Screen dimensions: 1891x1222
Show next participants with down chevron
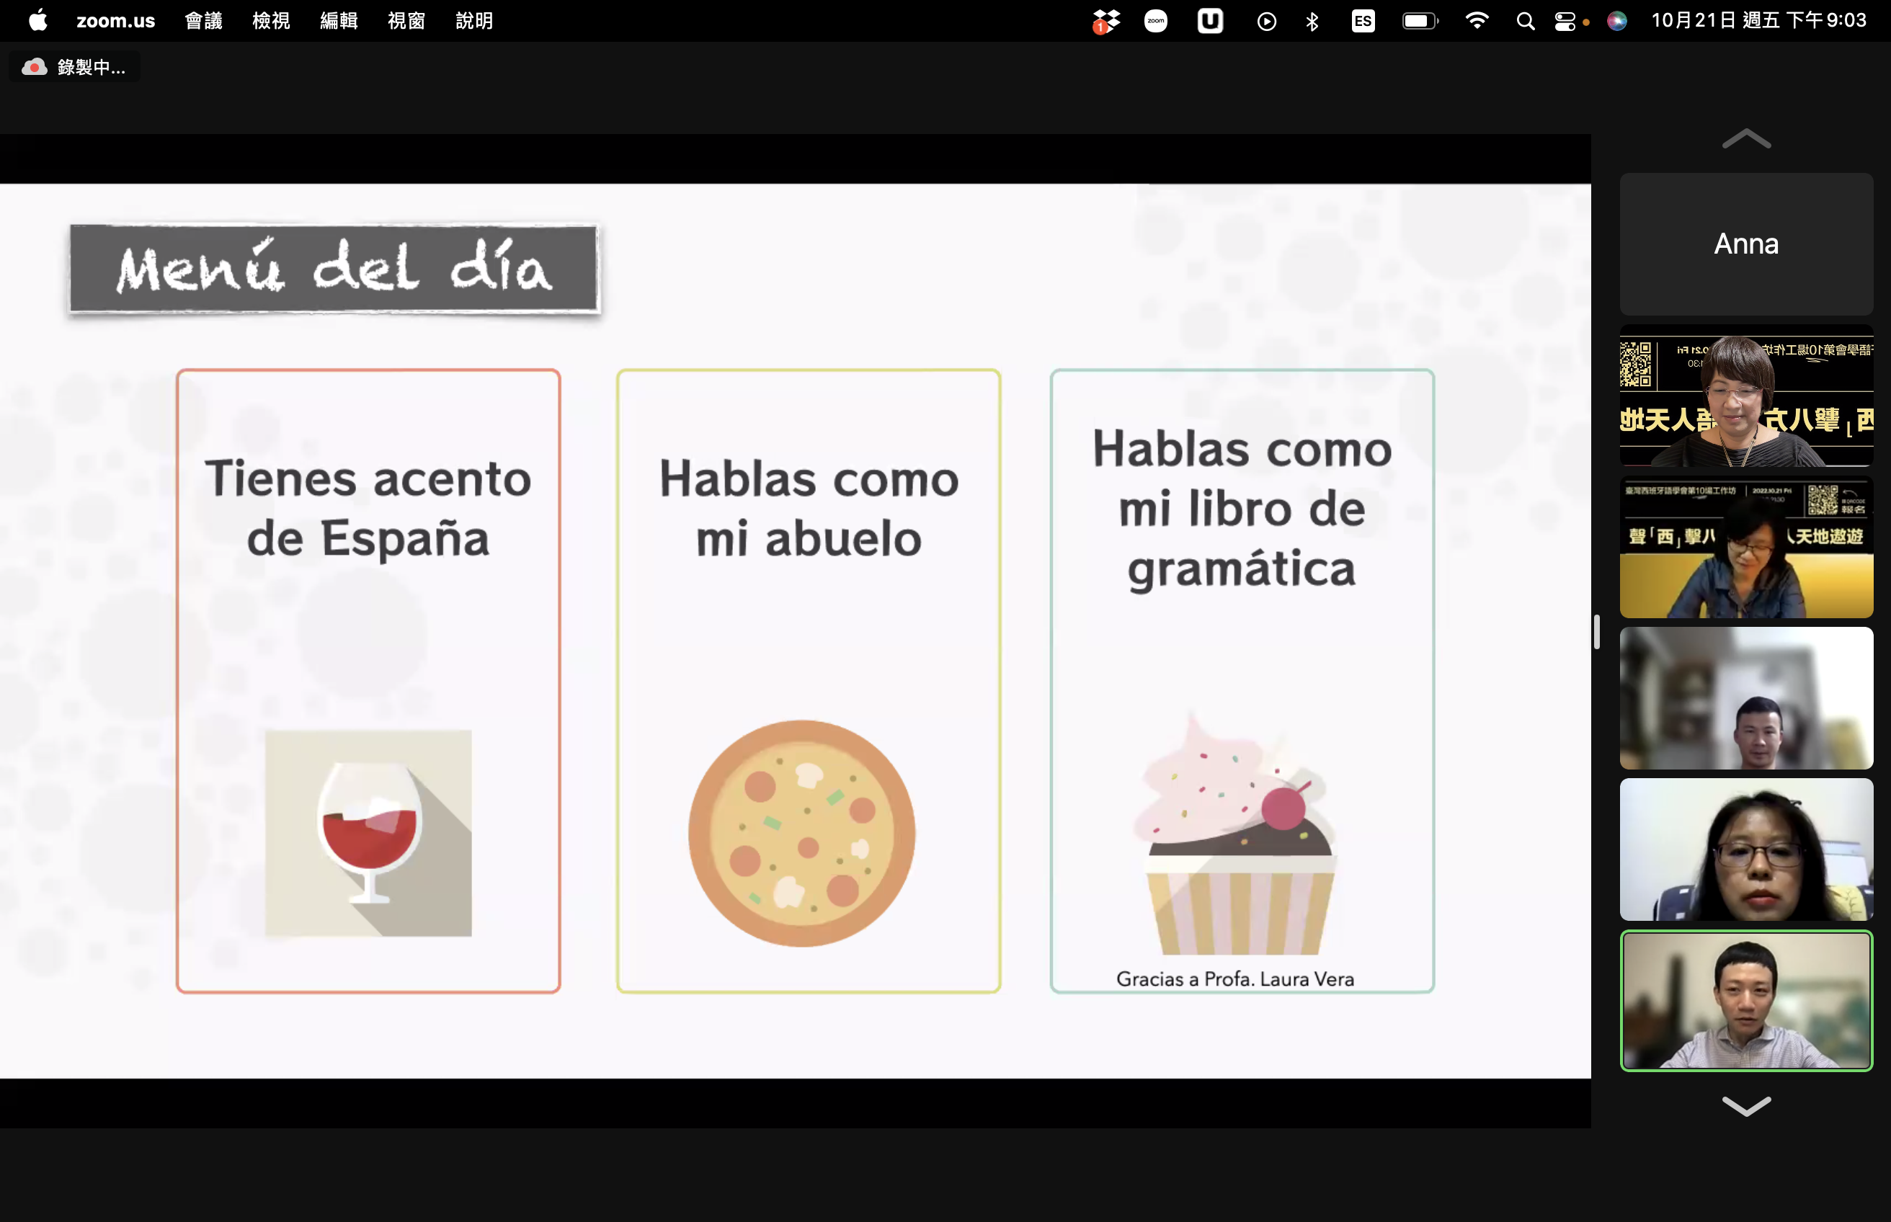click(1745, 1106)
